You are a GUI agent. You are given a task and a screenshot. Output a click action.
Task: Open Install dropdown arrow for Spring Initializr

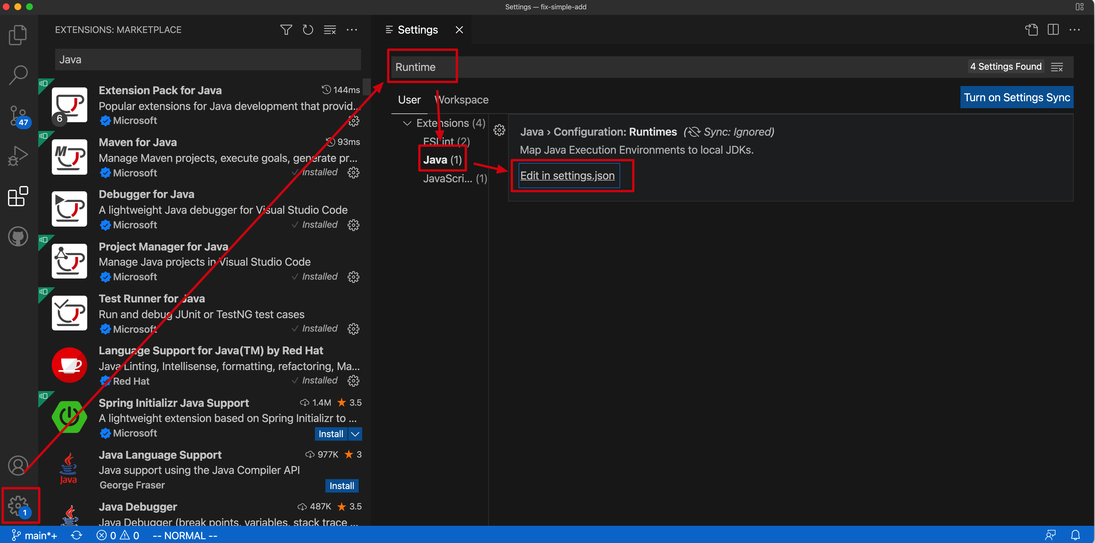point(355,434)
